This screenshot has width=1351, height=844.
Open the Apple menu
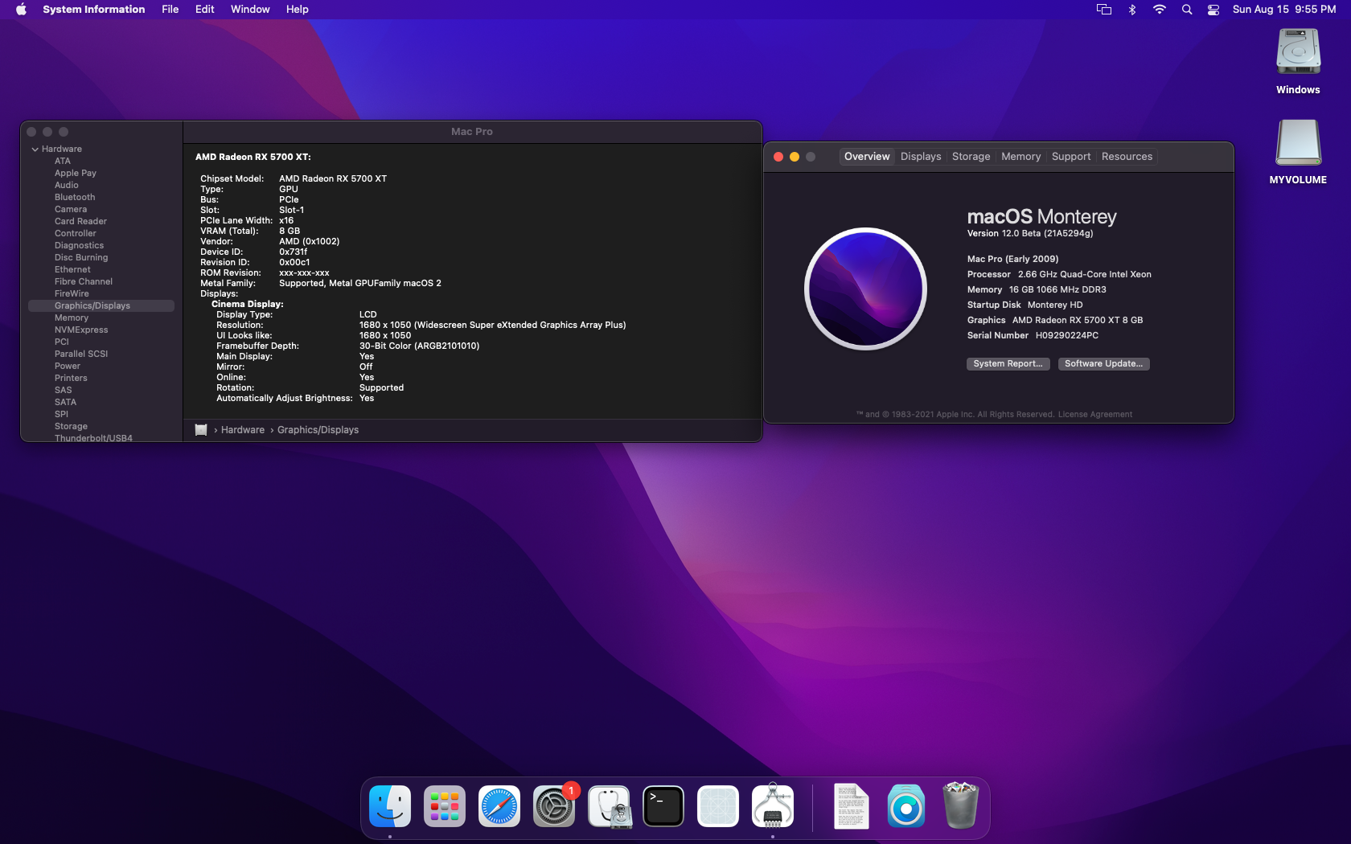(21, 10)
